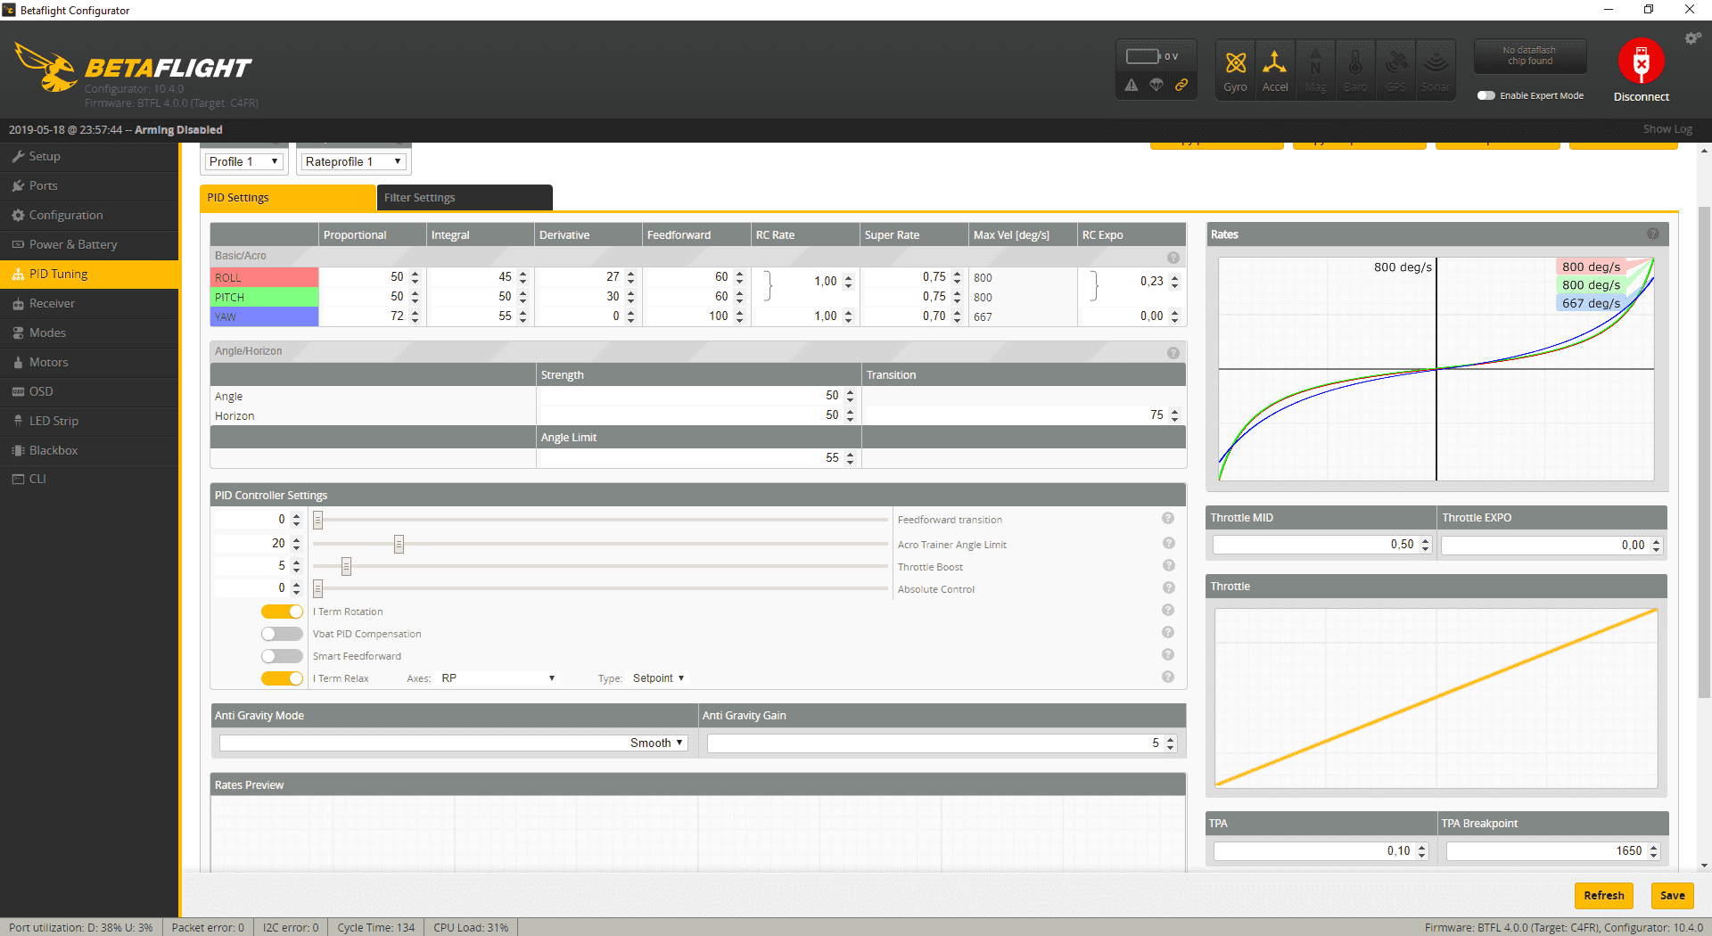Open the Setup tab in sidebar
This screenshot has height=936, width=1712.
(89, 156)
